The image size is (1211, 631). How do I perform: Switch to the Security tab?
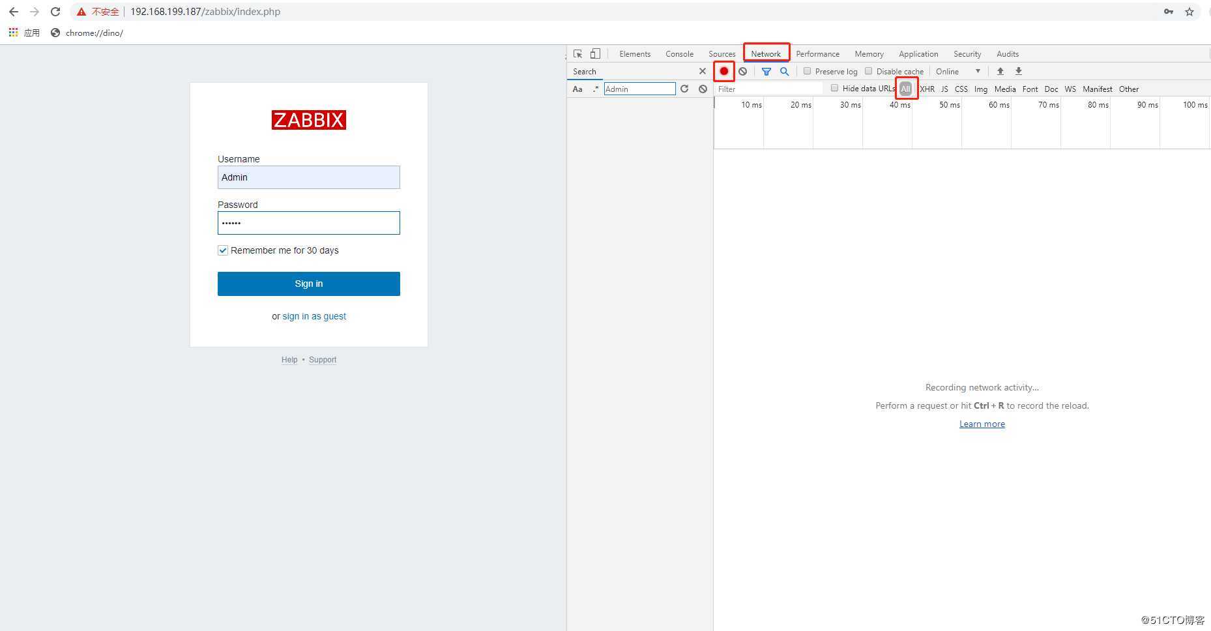967,54
